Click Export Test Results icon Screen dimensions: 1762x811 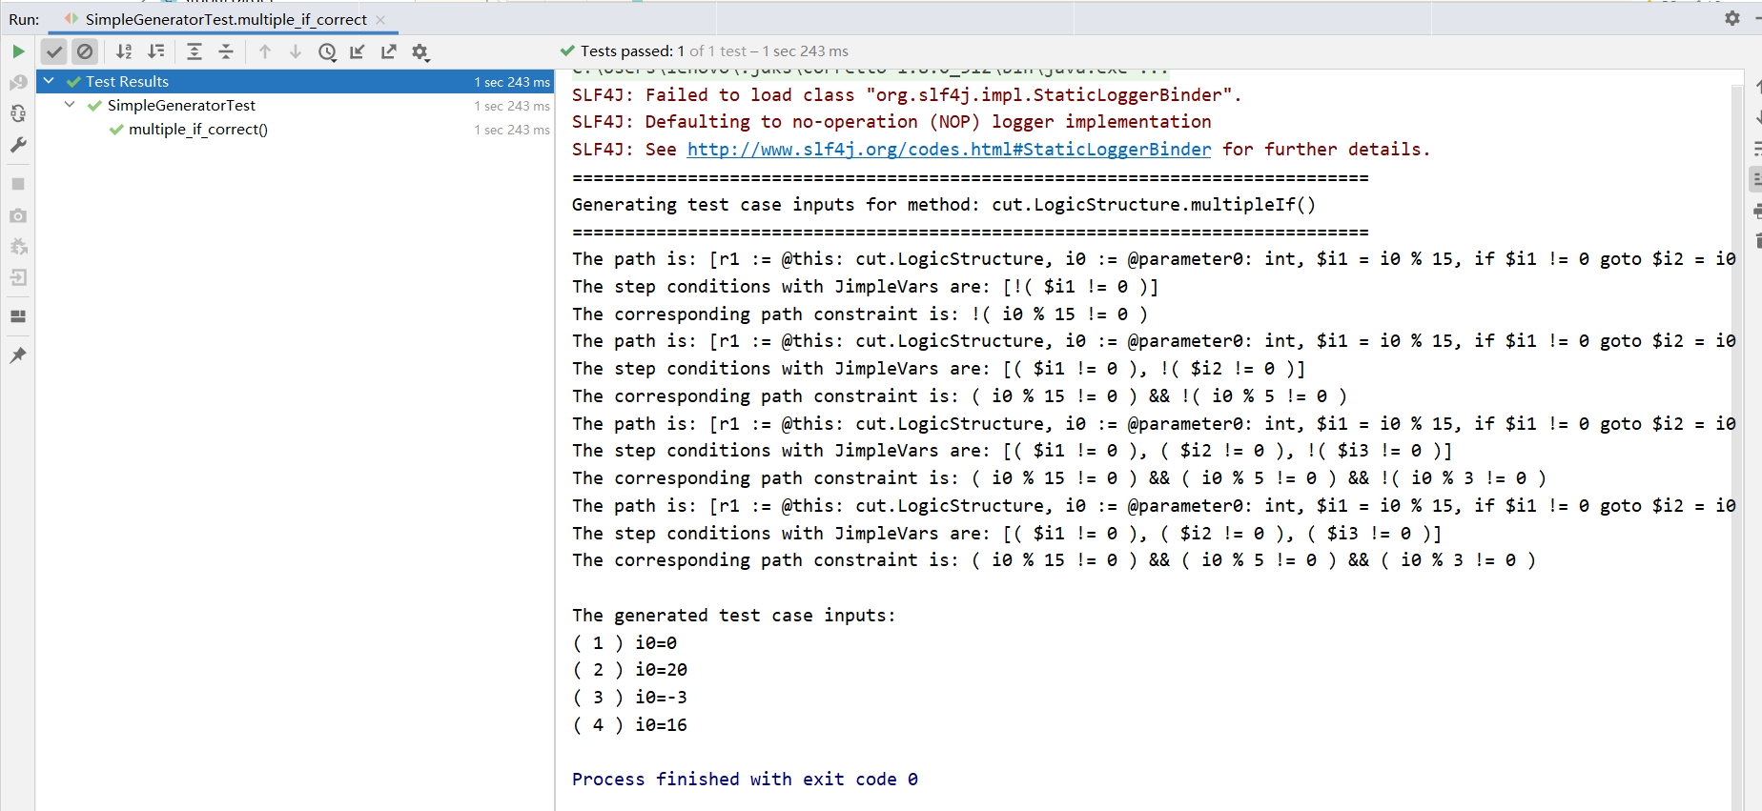click(389, 51)
